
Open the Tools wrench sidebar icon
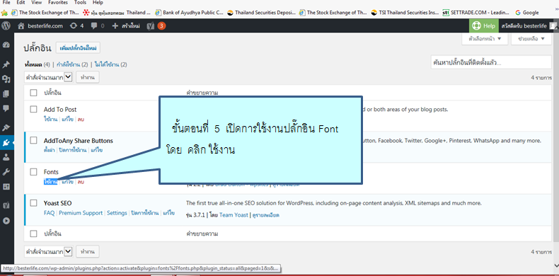tap(6, 172)
